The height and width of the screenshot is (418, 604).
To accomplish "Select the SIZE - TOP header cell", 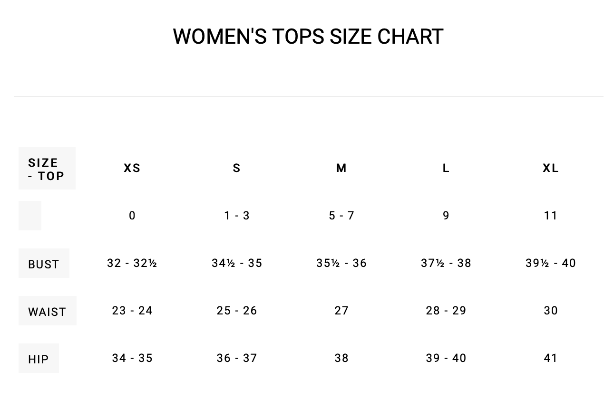I will coord(47,169).
